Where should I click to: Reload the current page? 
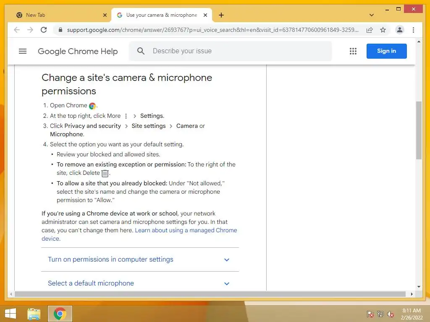pyautogui.click(x=44, y=30)
